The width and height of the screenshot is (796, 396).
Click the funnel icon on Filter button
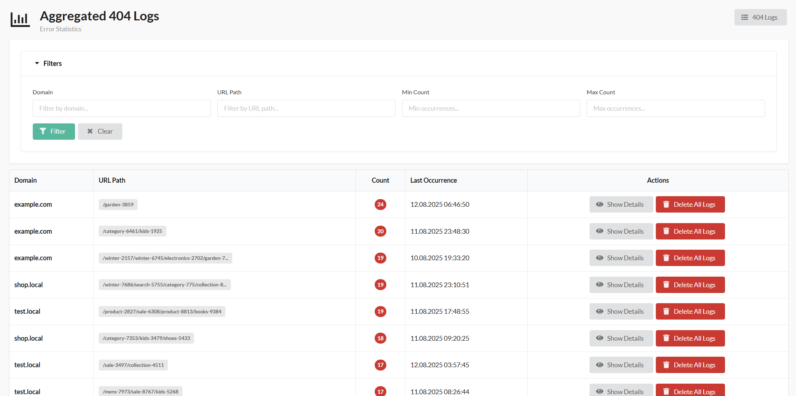coord(43,131)
